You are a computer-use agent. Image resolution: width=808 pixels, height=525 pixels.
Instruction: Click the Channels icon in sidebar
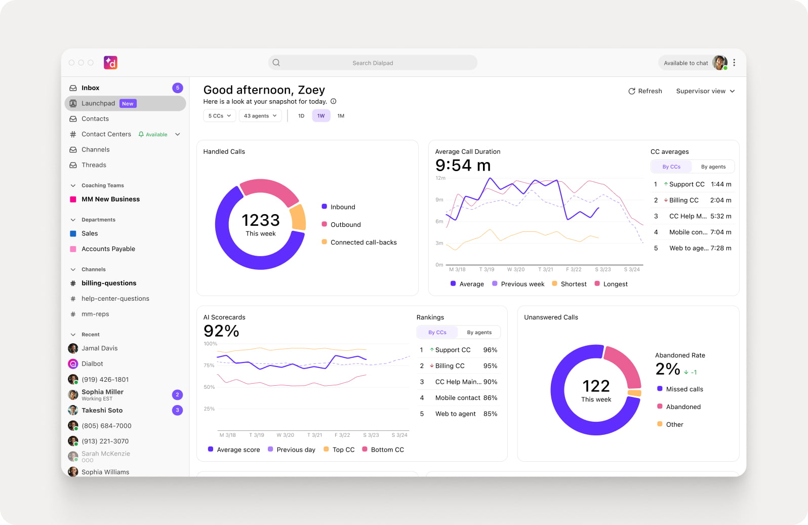[x=73, y=150]
